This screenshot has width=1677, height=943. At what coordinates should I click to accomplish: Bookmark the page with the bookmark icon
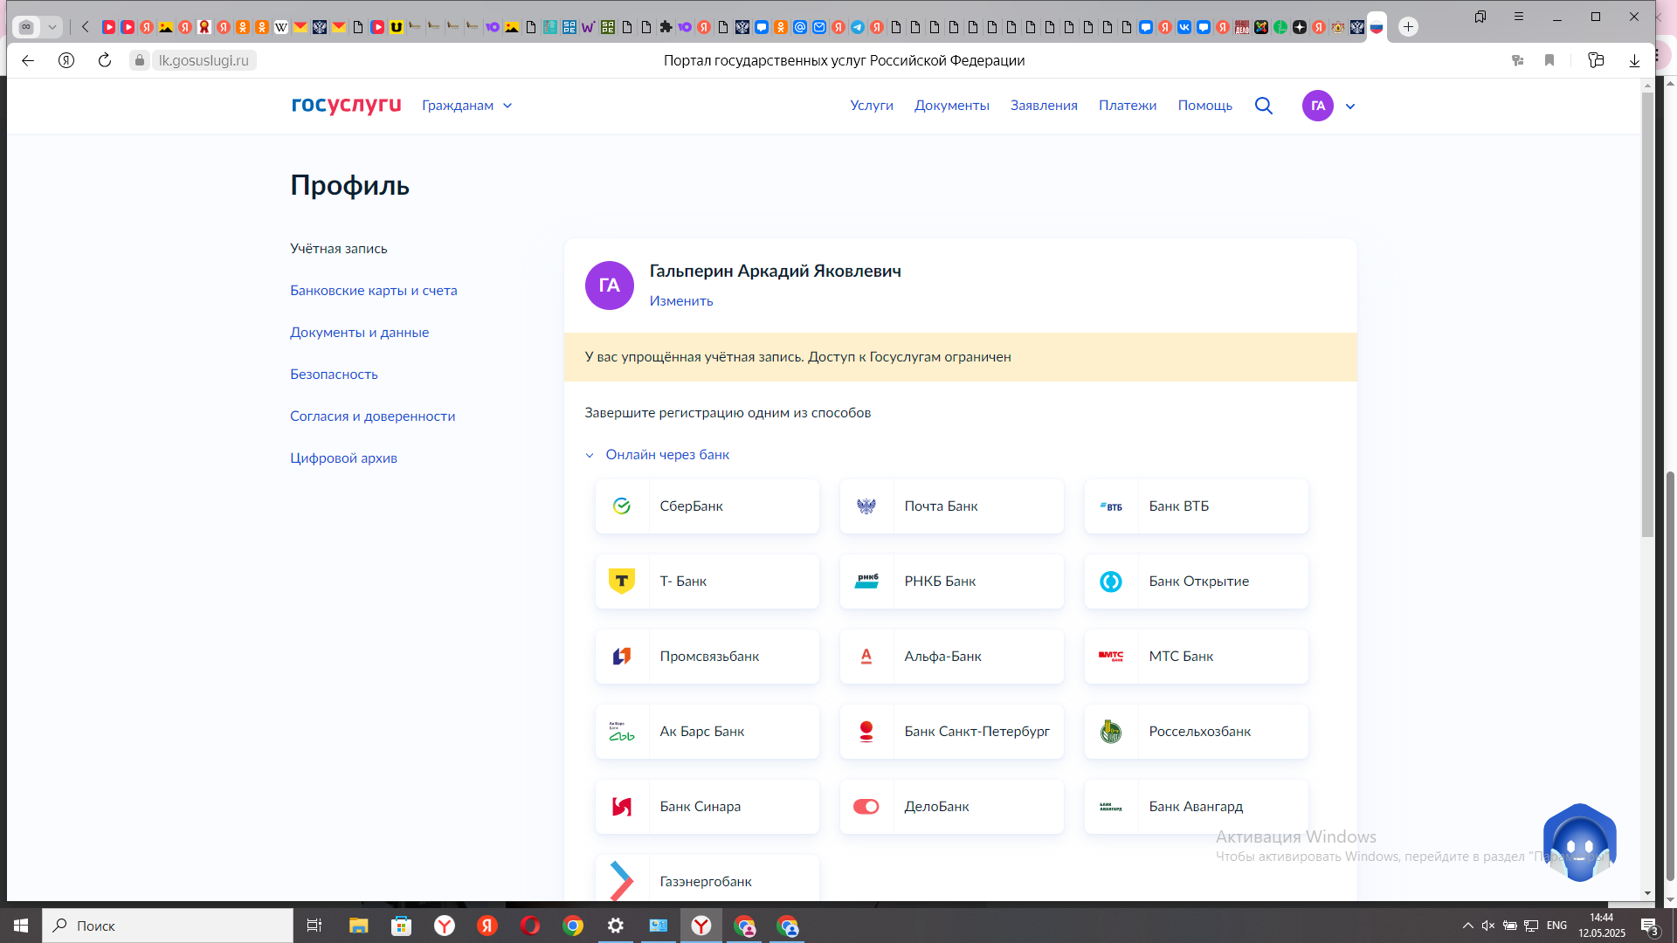coord(1549,60)
